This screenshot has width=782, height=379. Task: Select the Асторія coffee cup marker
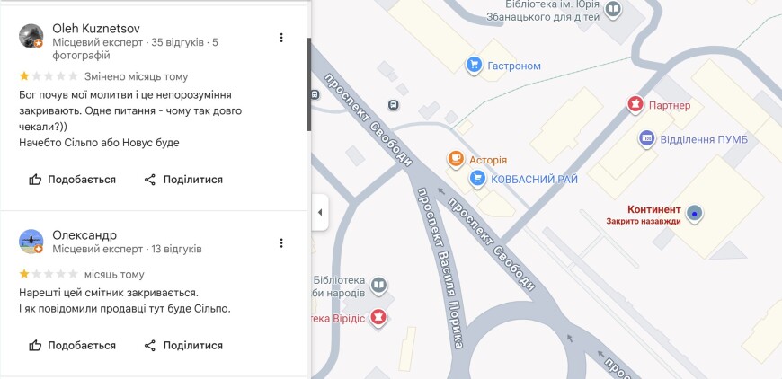(x=456, y=160)
